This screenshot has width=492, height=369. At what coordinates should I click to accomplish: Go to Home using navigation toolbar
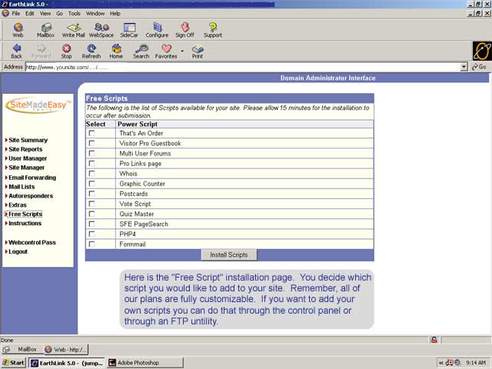115,52
